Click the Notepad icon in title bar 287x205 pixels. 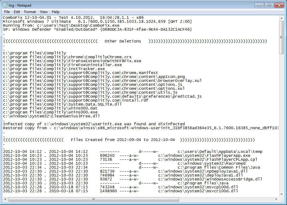[x=5, y=5]
